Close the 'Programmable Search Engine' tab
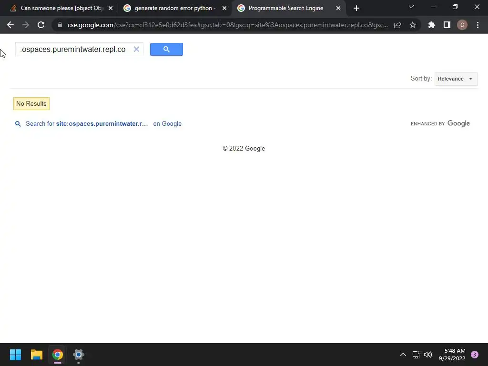 point(338,8)
